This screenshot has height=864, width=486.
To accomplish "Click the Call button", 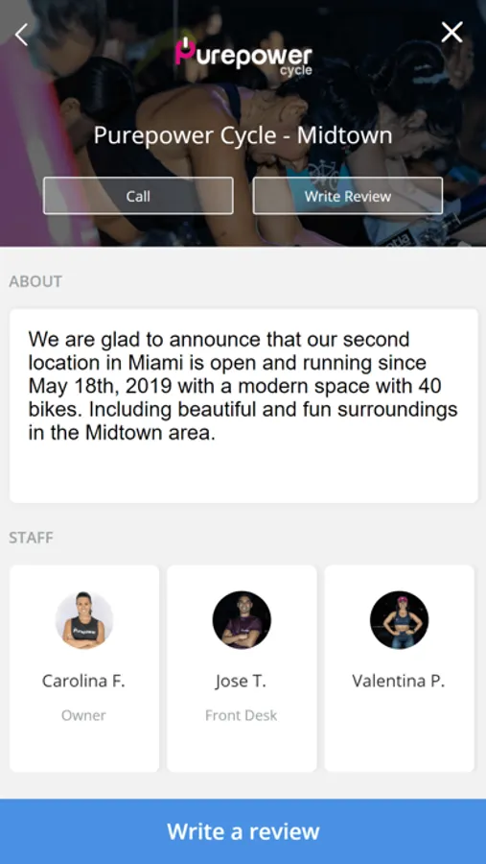I will click(x=138, y=196).
